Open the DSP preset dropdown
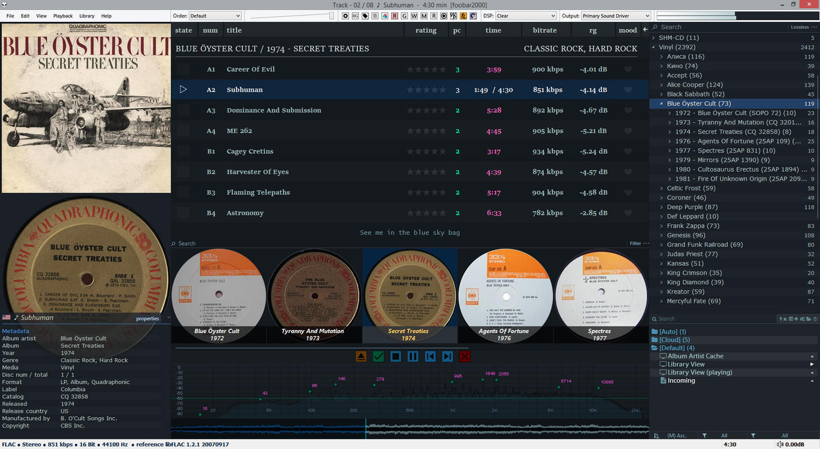The height and width of the screenshot is (449, 820). point(525,16)
